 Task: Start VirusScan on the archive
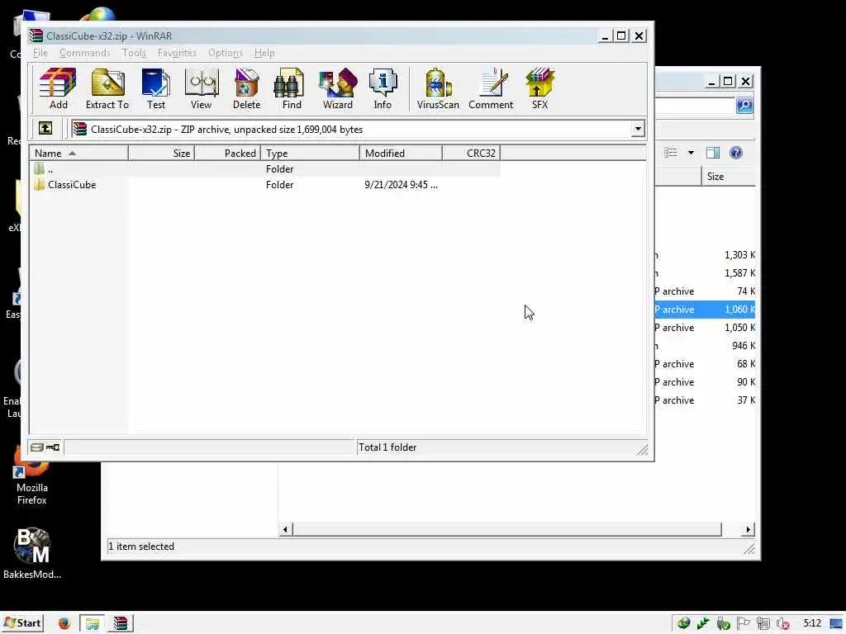(x=438, y=89)
